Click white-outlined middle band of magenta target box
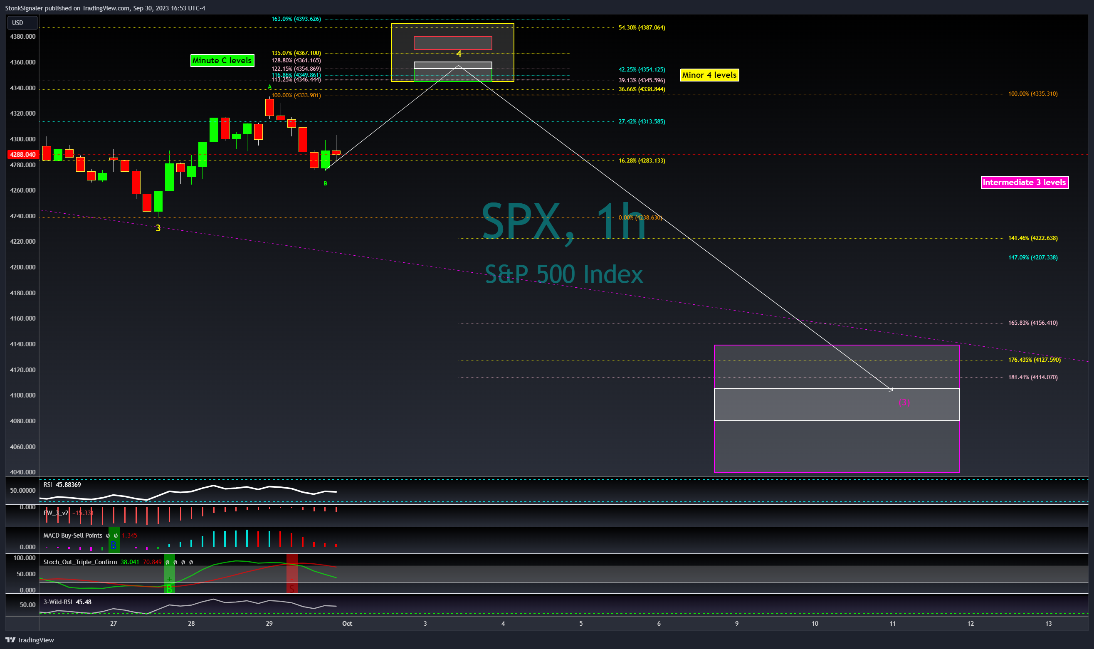Image resolution: width=1094 pixels, height=649 pixels. [837, 405]
